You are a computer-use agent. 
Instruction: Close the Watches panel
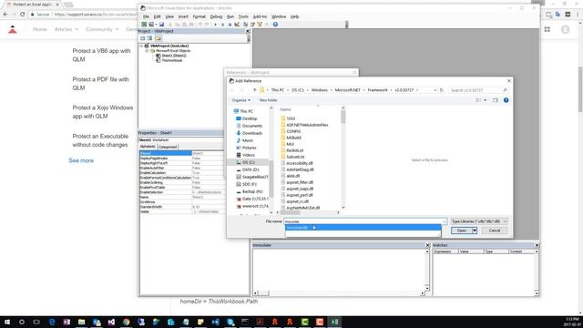[537, 245]
